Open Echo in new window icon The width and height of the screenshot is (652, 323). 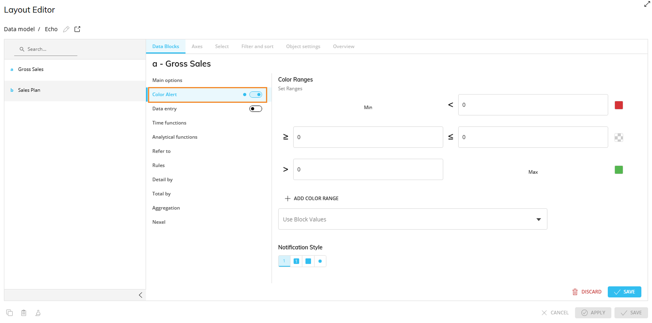point(77,29)
